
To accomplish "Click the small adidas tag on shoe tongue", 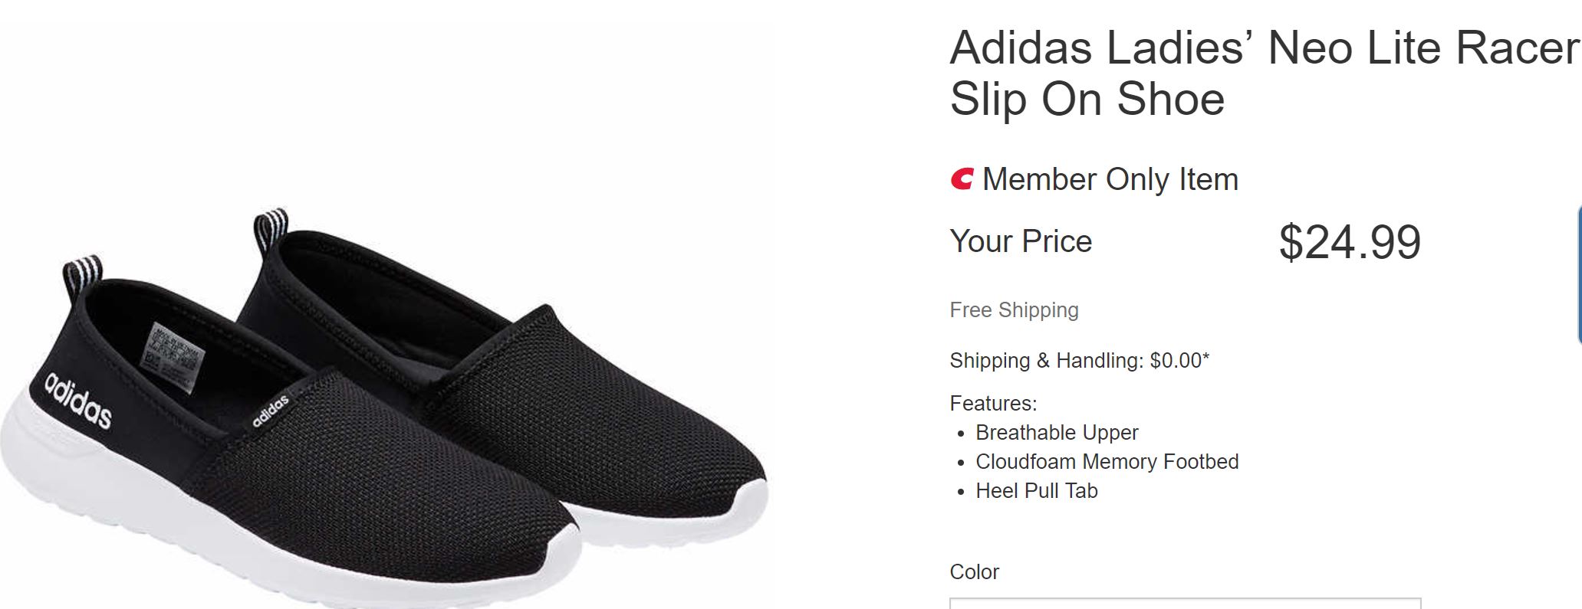I will pyautogui.click(x=271, y=411).
